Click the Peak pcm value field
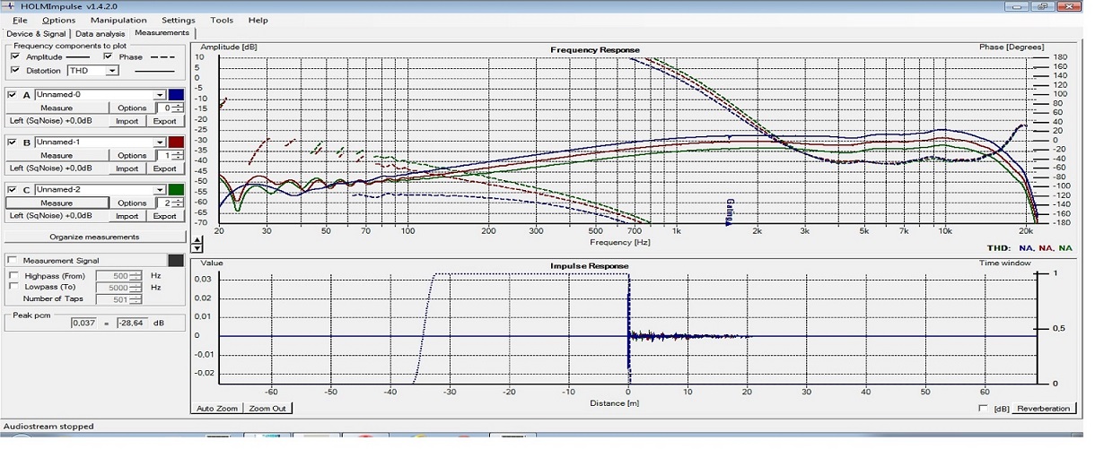1095x449 pixels. click(x=83, y=323)
